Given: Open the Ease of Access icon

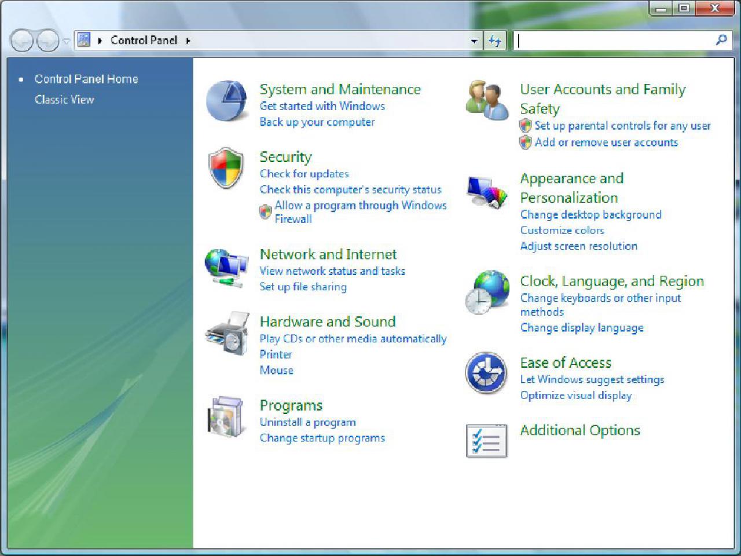Looking at the screenshot, I should [x=486, y=372].
